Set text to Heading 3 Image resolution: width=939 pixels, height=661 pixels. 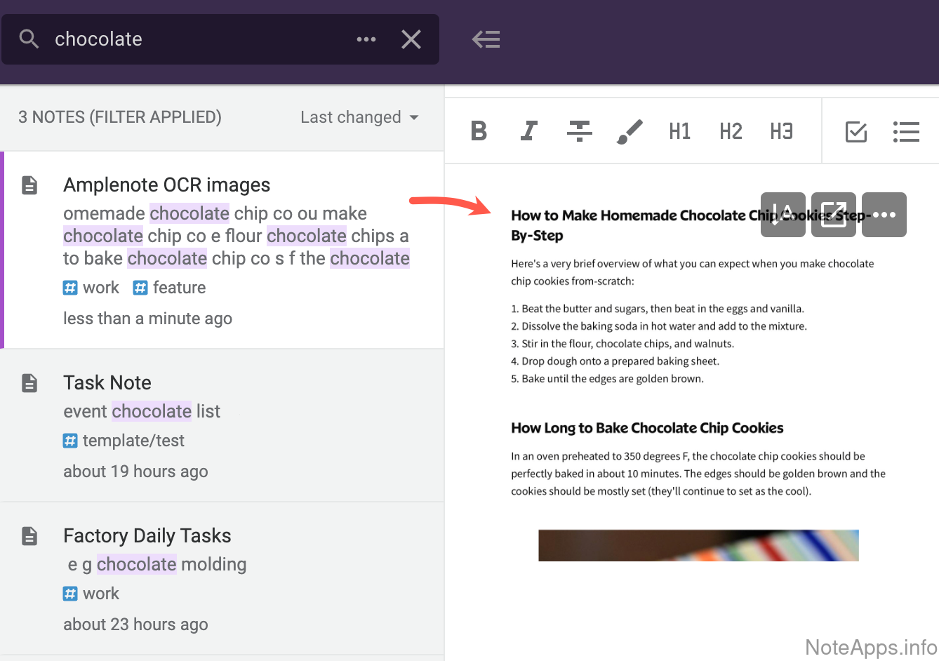(781, 131)
